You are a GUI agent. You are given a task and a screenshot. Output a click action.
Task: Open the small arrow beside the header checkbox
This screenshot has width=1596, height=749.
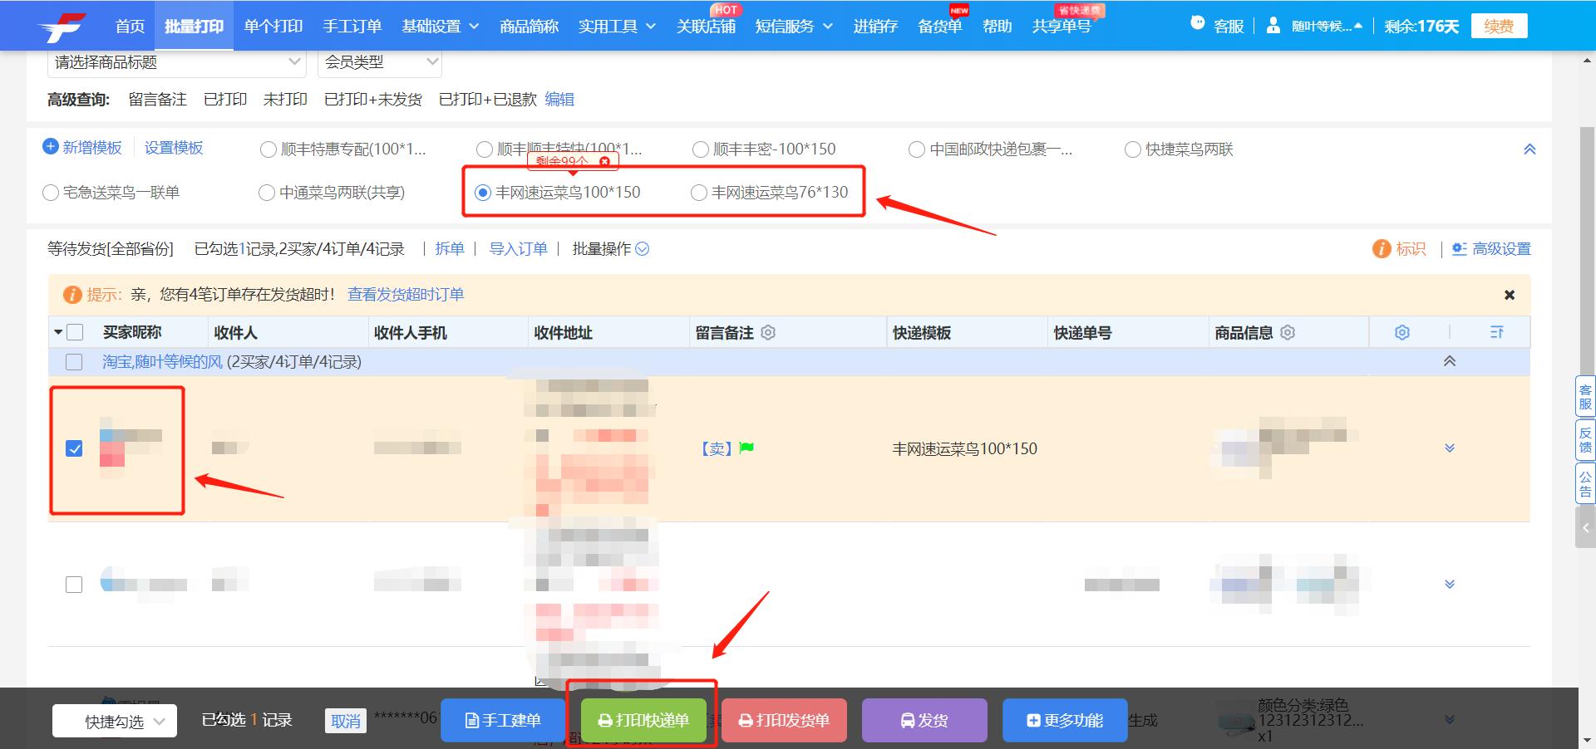pos(58,332)
